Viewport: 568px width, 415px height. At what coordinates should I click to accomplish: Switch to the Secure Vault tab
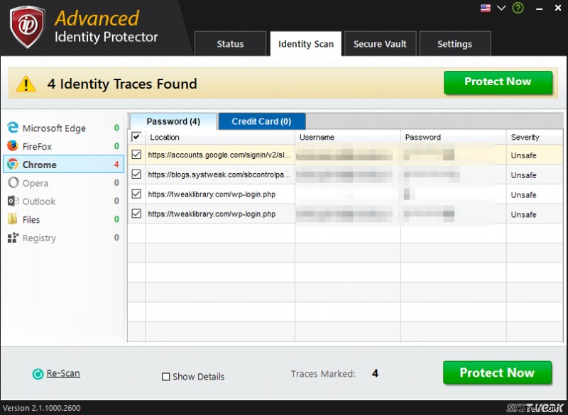381,43
